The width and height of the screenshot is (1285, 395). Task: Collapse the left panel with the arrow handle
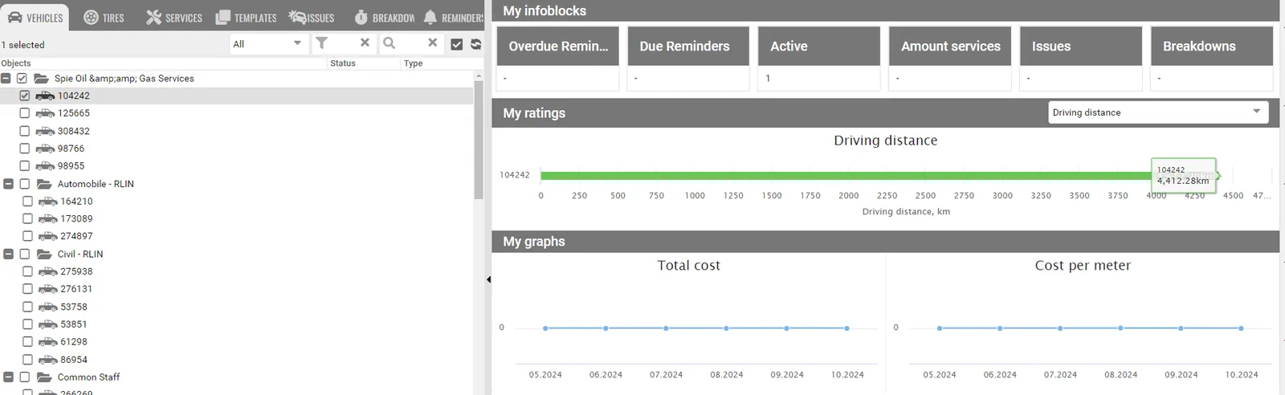[x=488, y=279]
